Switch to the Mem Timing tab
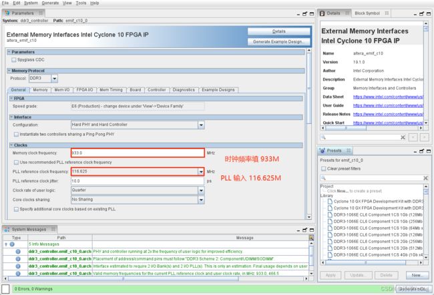 click(111, 90)
